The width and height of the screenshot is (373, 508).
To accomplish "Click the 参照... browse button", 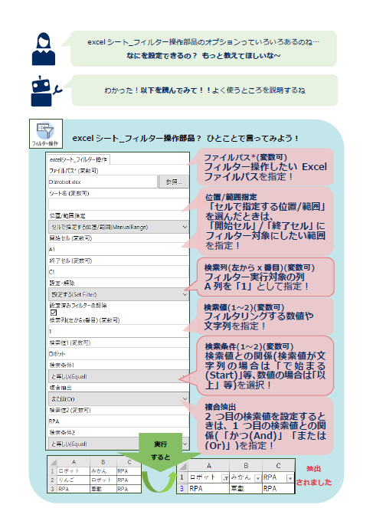I will 174,182.
